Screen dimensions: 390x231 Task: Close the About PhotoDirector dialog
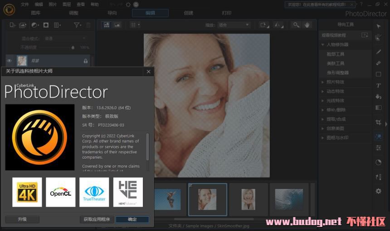click(x=148, y=71)
